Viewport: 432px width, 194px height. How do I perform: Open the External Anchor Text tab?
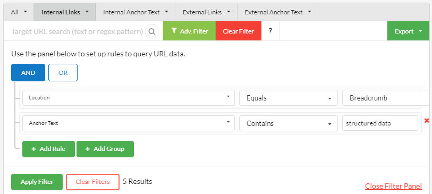pos(278,12)
